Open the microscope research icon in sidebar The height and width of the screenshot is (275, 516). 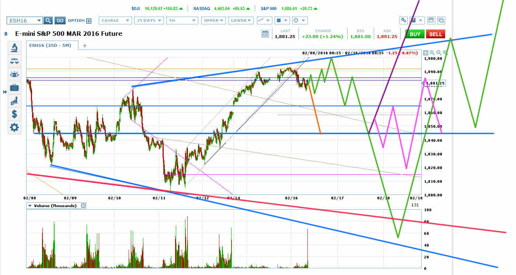click(14, 48)
